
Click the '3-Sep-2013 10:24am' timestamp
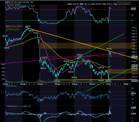13,4
